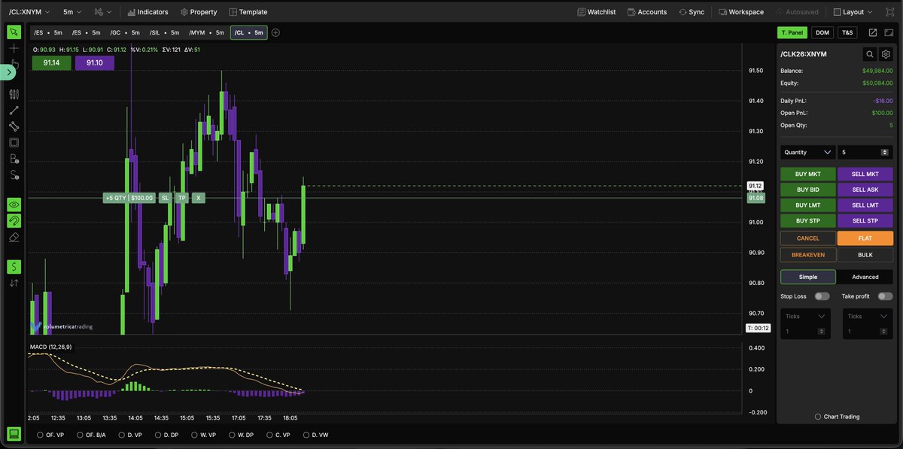The image size is (903, 449).
Task: Select the OF. VP radio option
Action: point(40,435)
